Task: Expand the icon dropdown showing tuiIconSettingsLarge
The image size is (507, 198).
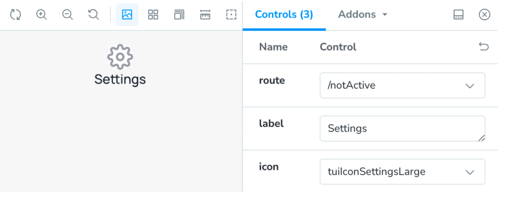Action: click(x=402, y=172)
